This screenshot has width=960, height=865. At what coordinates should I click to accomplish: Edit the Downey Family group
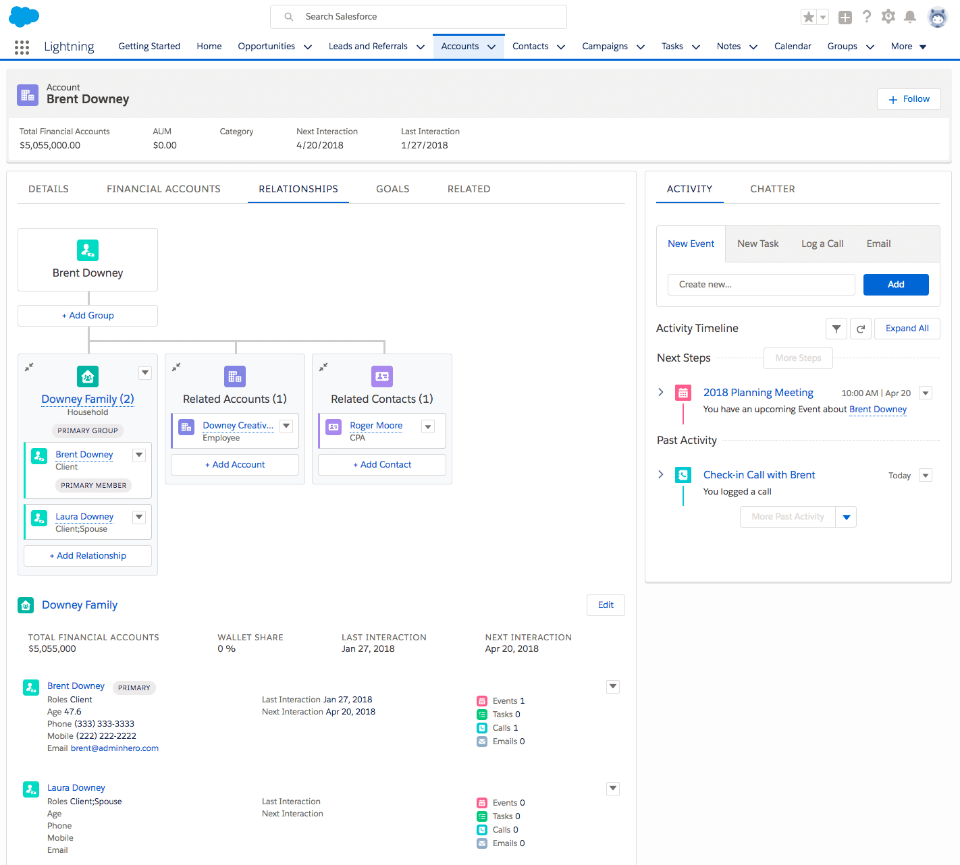click(x=606, y=605)
